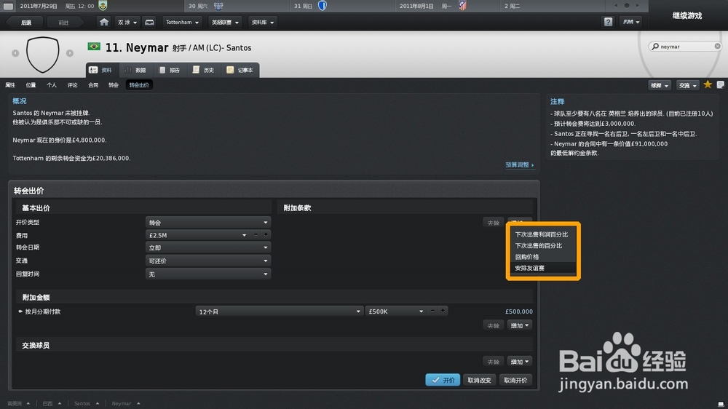
Task: Click the top-left screen menu icon
Action: (8, 6)
